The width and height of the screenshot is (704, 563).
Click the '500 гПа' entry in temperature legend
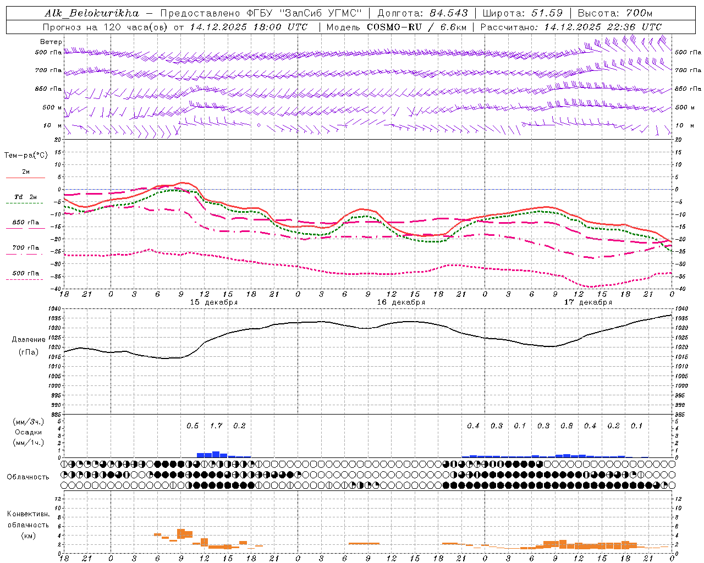[26, 273]
